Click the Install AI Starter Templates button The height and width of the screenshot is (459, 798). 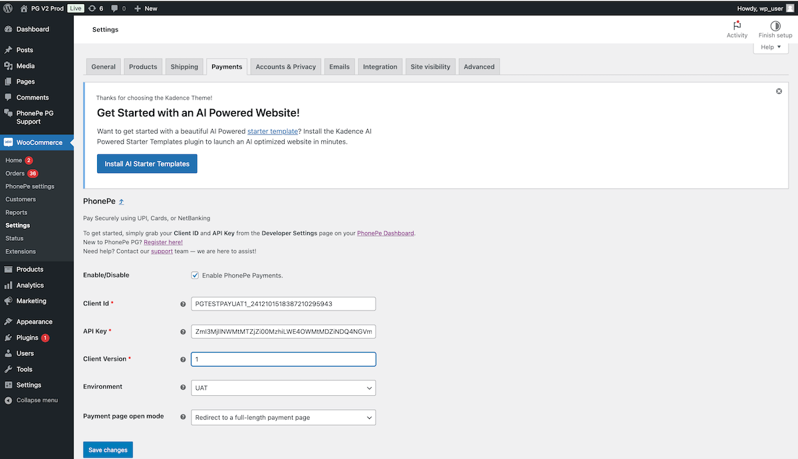146,163
